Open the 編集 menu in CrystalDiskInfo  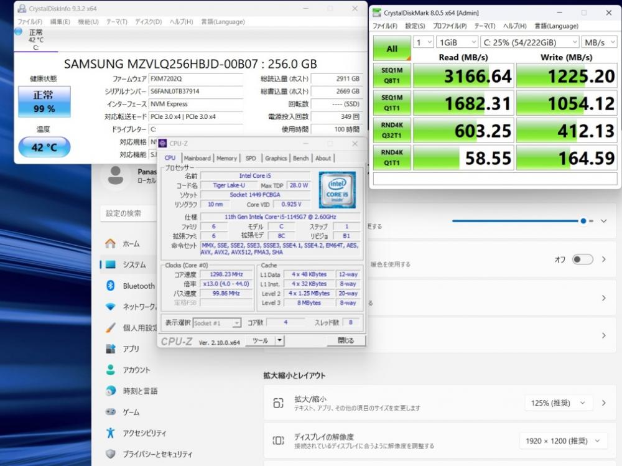(60, 22)
